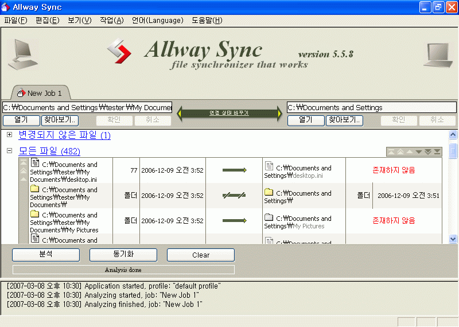Open the 모든 파일 (482) link

pos(49,151)
